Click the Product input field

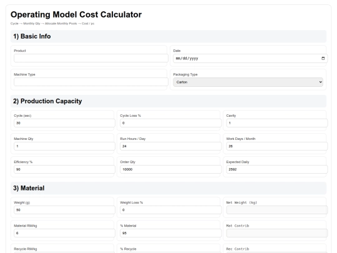91,58
